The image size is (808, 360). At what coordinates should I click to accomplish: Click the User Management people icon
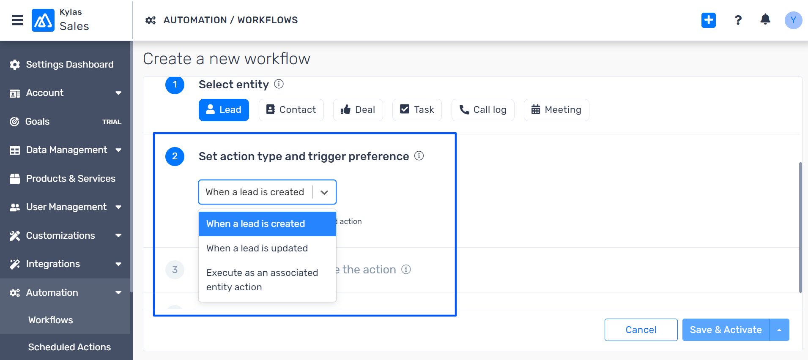(x=15, y=207)
